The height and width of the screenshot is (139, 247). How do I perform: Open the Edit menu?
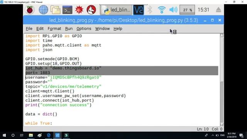click(x=40, y=29)
